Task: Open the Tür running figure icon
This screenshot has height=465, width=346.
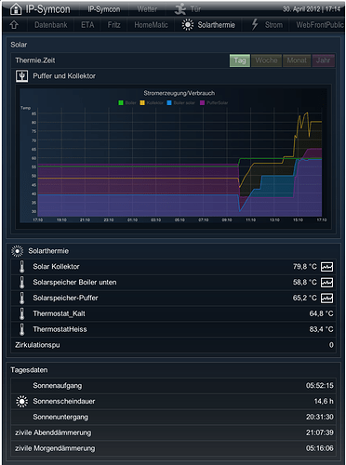Action: click(180, 9)
